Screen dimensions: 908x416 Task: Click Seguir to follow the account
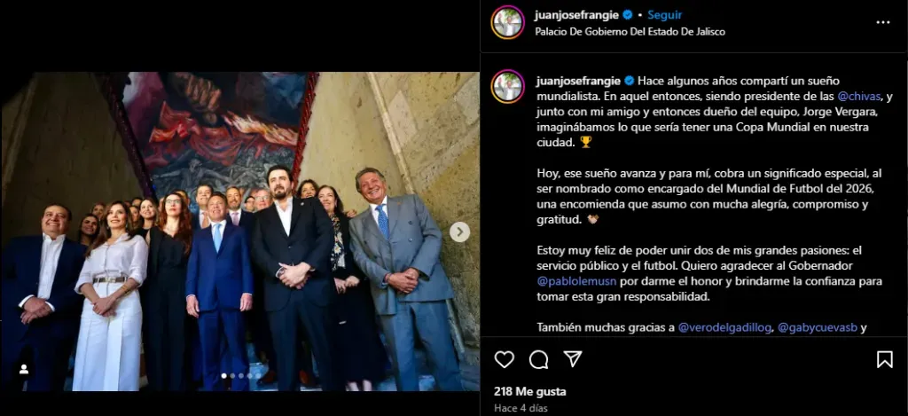pyautogui.click(x=664, y=15)
